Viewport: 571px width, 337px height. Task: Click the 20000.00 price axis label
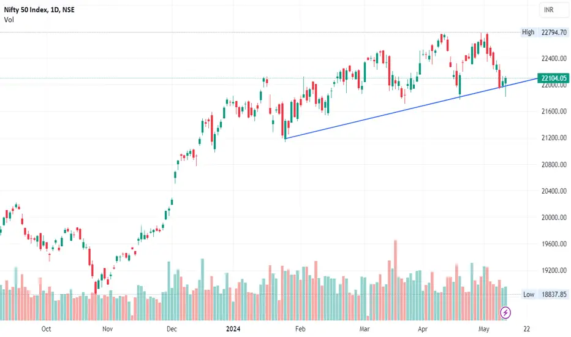click(x=554, y=218)
